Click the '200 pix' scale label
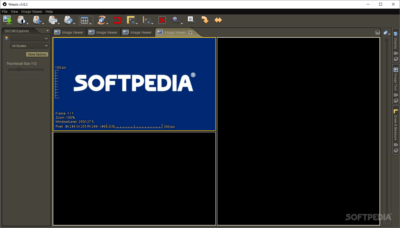Image resolution: width=400 pixels, height=228 pixels. coord(169,127)
